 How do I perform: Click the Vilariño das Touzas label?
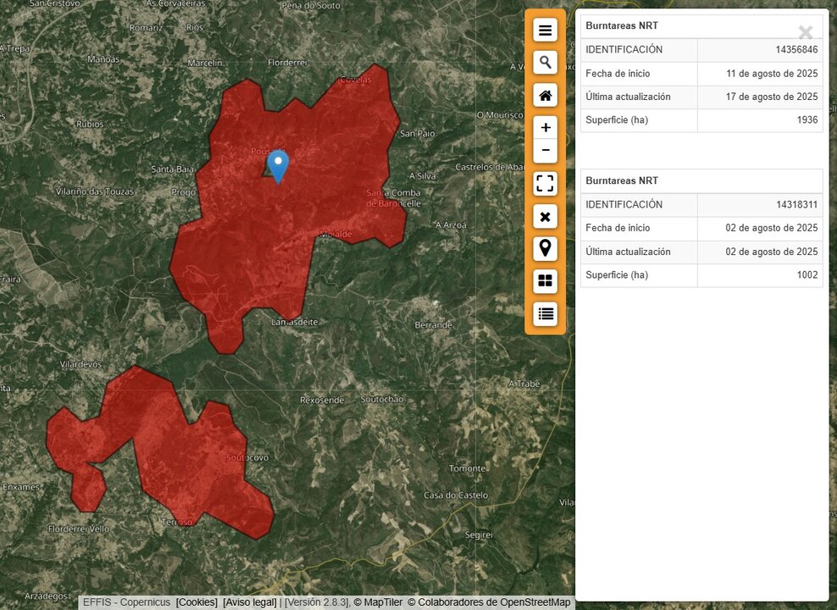tap(95, 191)
